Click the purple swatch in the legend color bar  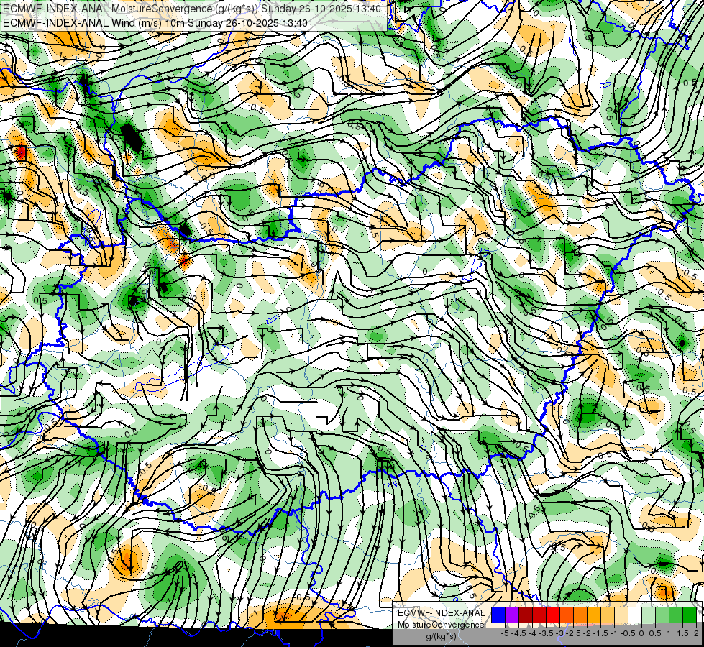point(512,615)
